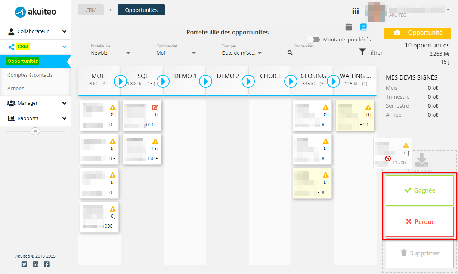Screen dimensions: 458x274
Task: Click the + Opportunité button
Action: point(418,33)
